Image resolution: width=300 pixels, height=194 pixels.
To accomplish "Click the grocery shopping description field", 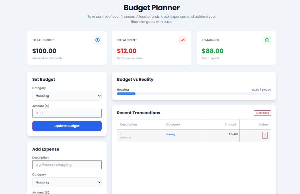I will coord(67,165).
